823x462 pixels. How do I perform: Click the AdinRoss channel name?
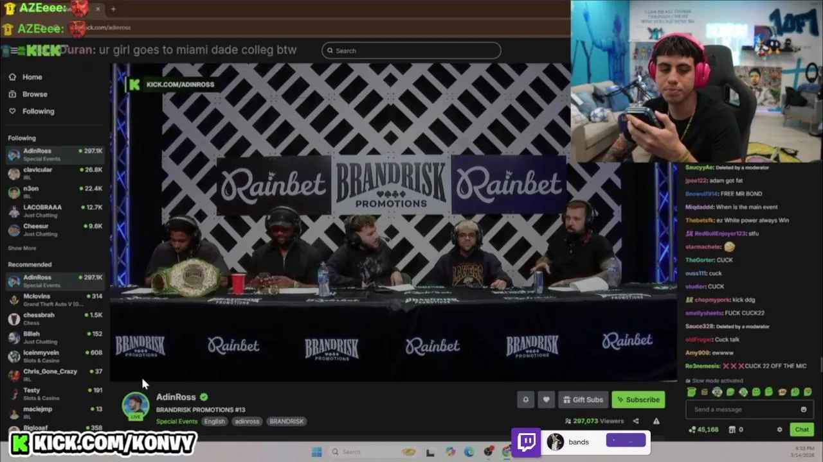[176, 397]
